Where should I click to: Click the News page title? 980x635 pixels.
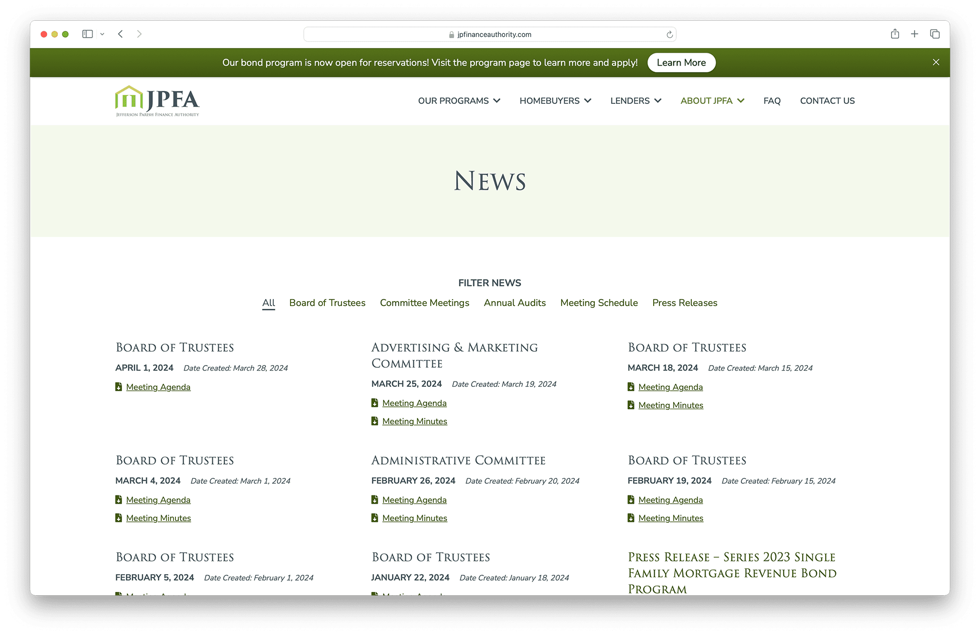[x=490, y=181]
